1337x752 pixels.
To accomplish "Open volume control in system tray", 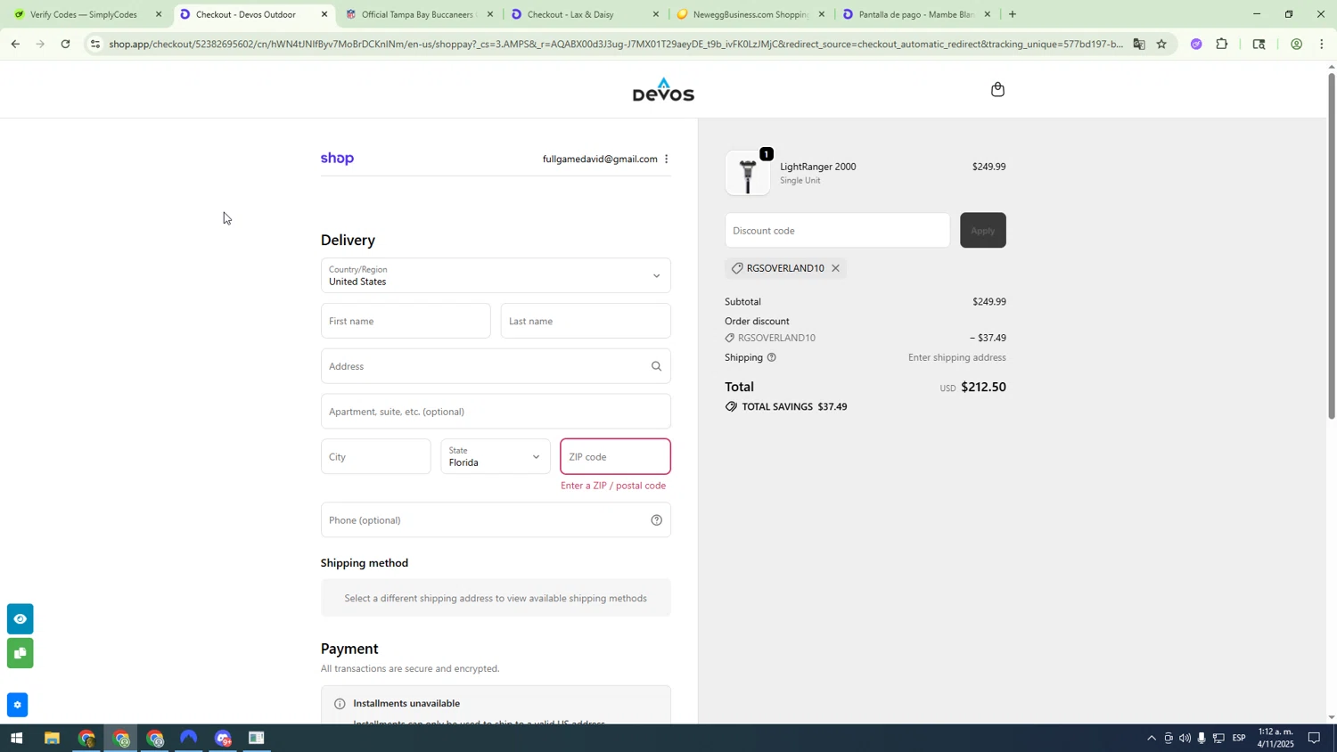I will coord(1185,738).
